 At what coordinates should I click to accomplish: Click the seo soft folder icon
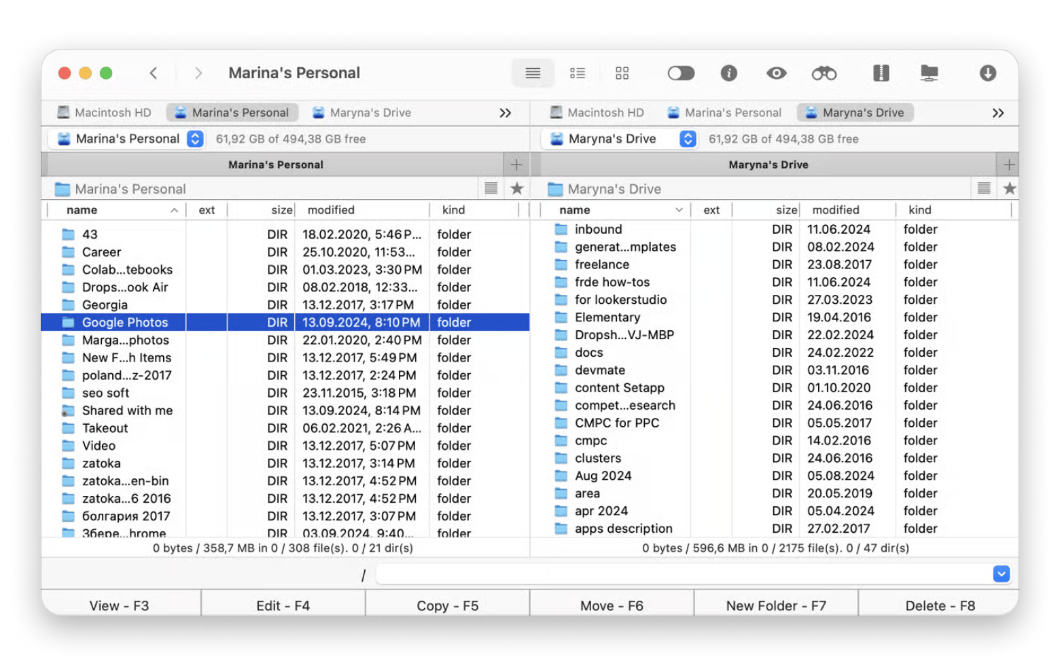69,393
